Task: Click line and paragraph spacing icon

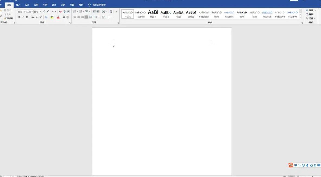Action: pyautogui.click(x=96, y=17)
